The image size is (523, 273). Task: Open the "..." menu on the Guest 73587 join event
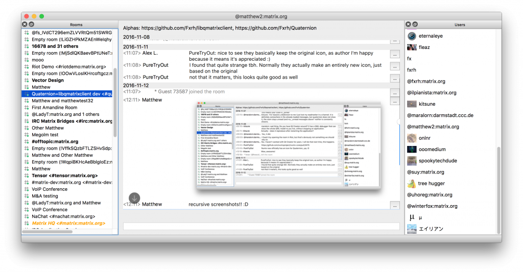tap(394, 92)
